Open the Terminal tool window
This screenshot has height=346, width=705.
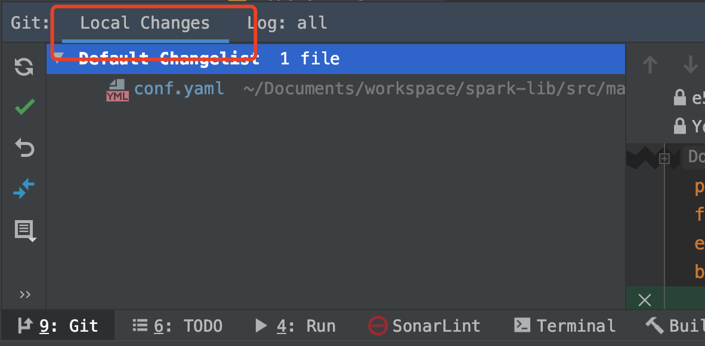click(564, 326)
